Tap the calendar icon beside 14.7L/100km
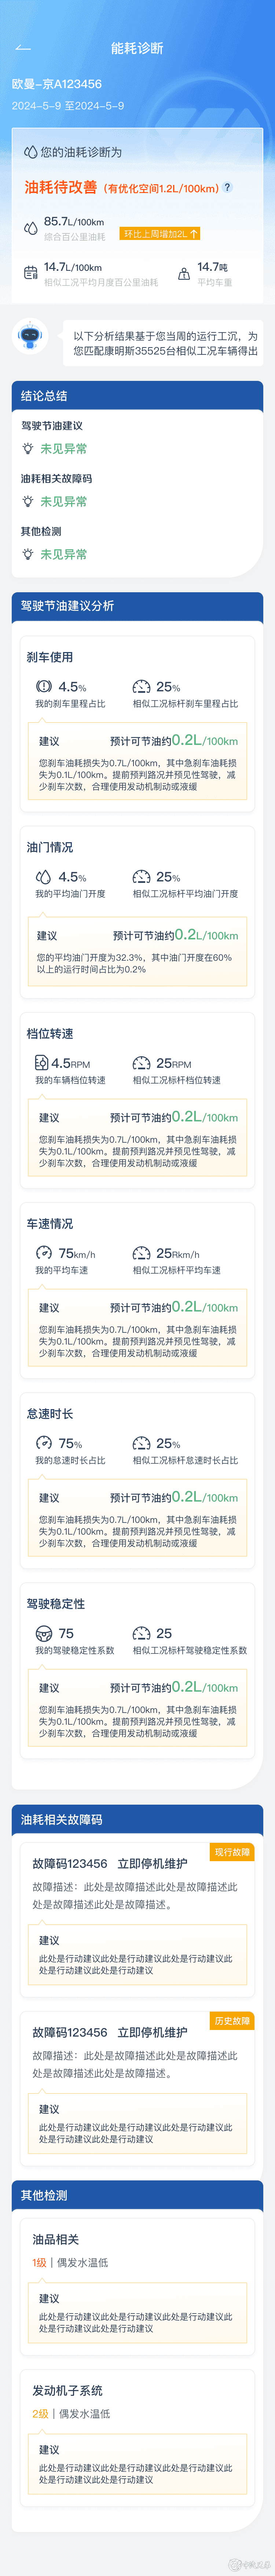The image size is (275, 2576). (x=31, y=273)
